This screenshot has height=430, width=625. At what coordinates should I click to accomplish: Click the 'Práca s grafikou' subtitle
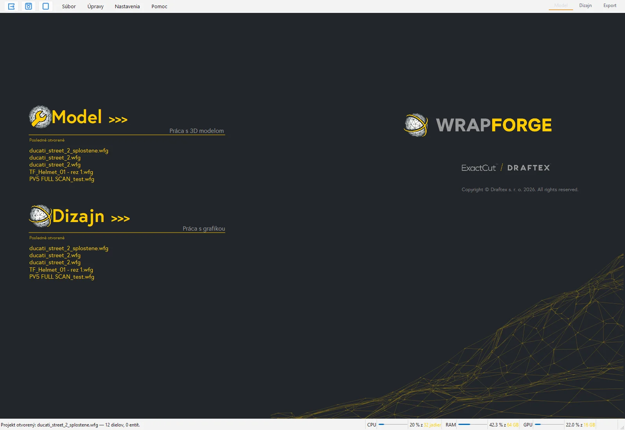pos(204,229)
